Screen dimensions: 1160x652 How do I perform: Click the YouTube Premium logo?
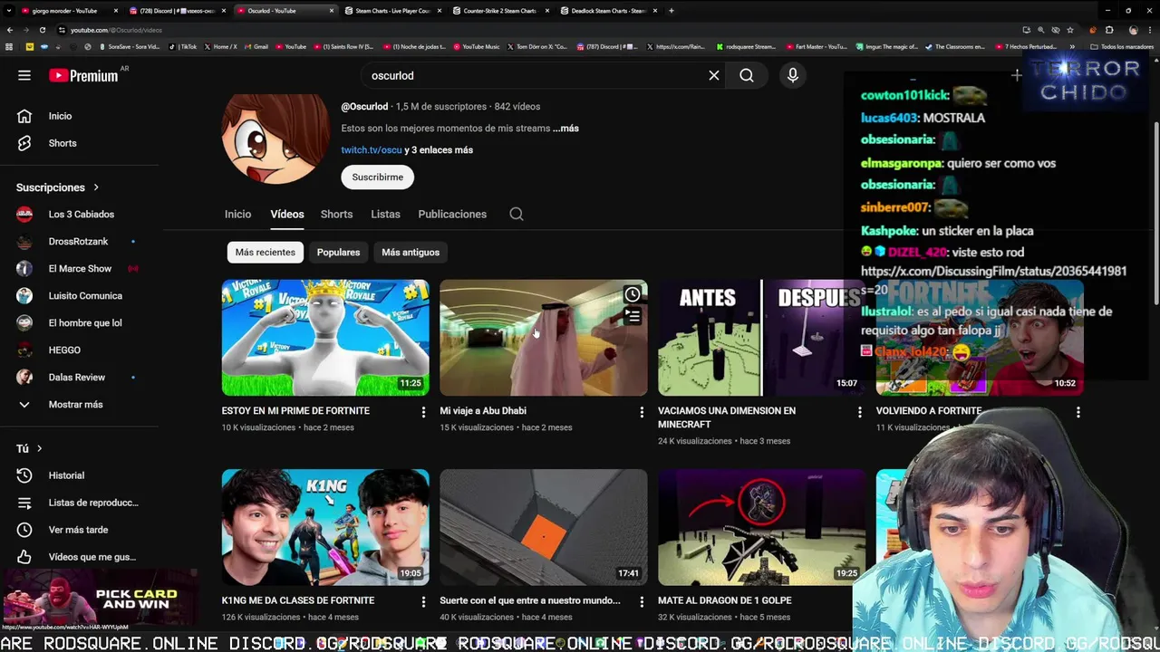pyautogui.click(x=83, y=75)
